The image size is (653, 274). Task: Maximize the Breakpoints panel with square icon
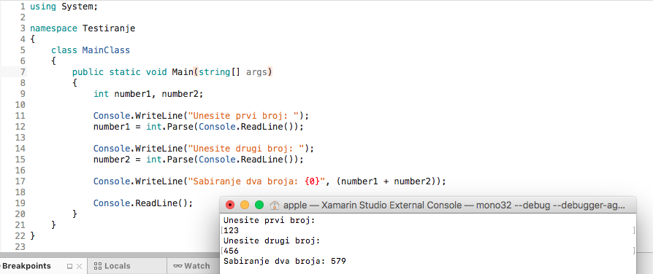click(x=69, y=266)
